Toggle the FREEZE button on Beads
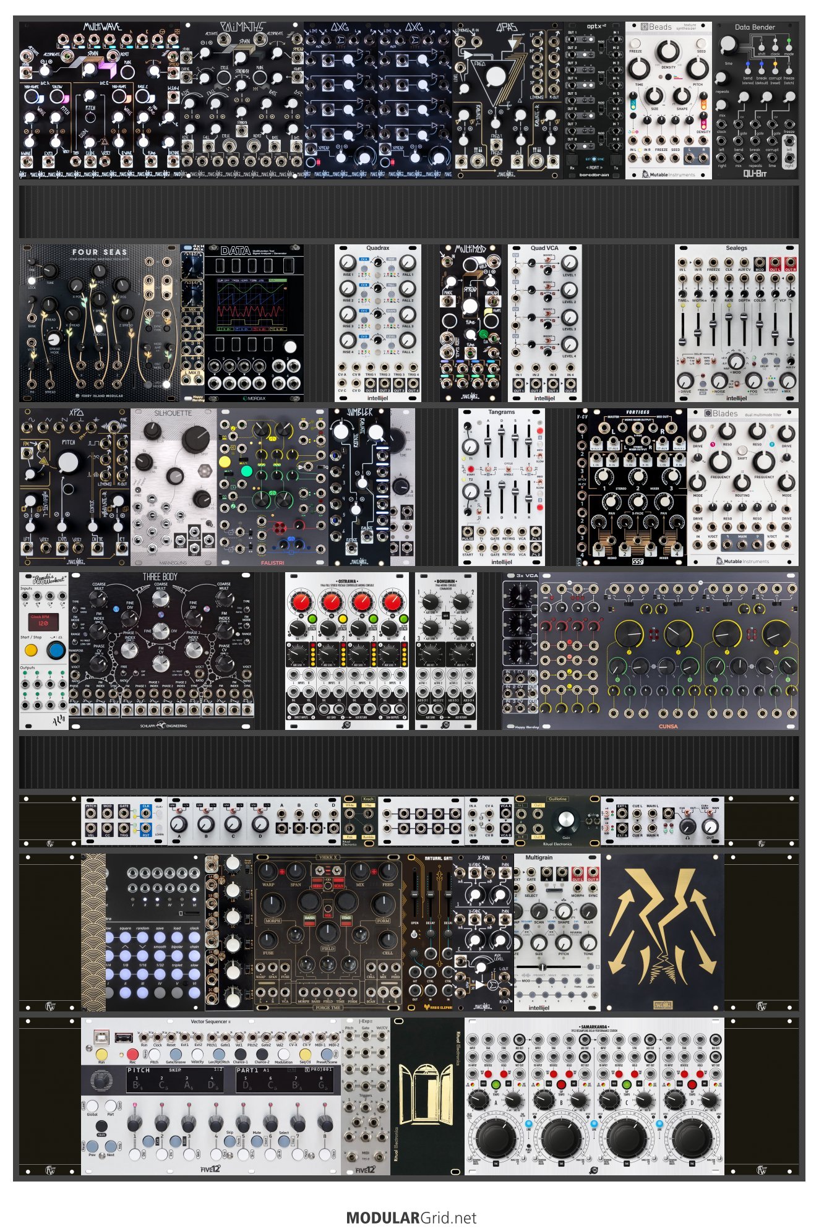824x1231 pixels. click(x=635, y=44)
